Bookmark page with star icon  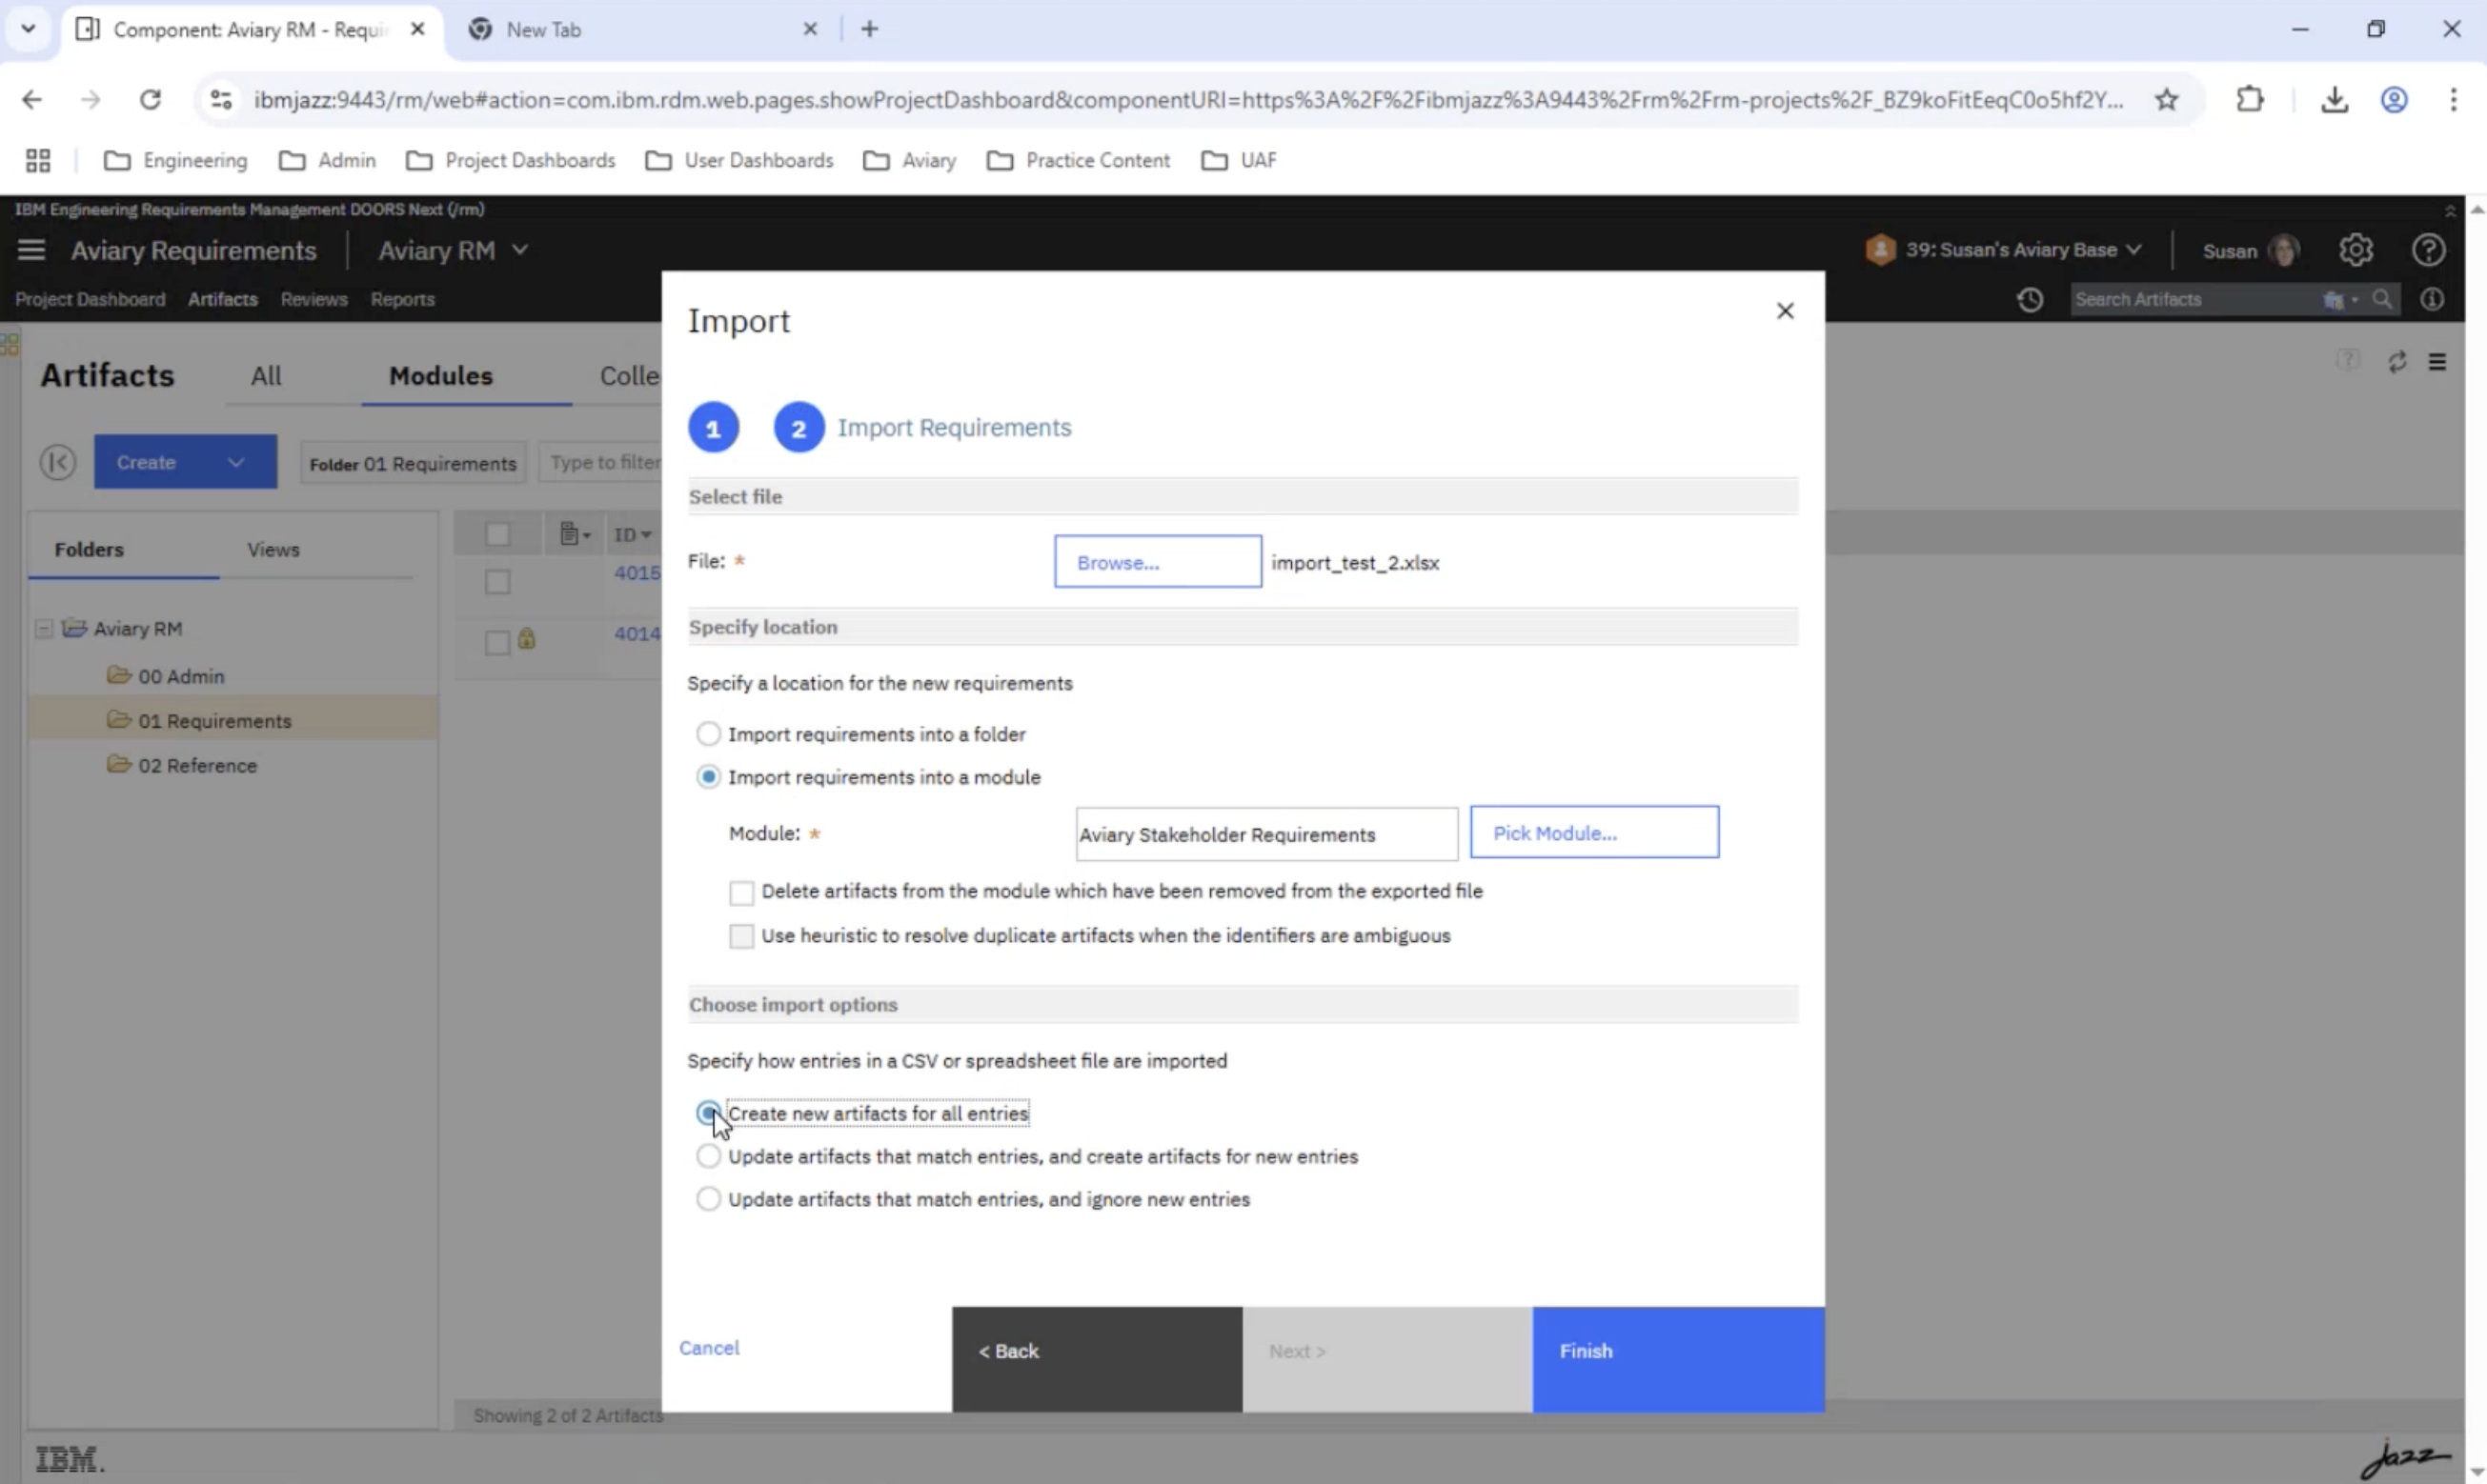(2166, 100)
